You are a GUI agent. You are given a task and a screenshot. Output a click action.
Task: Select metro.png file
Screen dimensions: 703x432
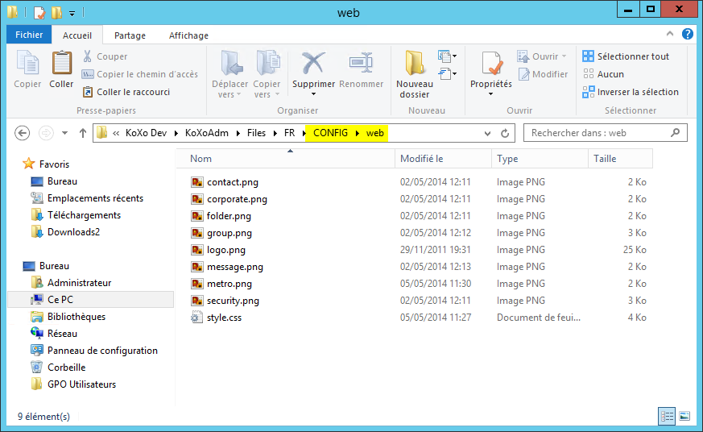click(x=230, y=284)
